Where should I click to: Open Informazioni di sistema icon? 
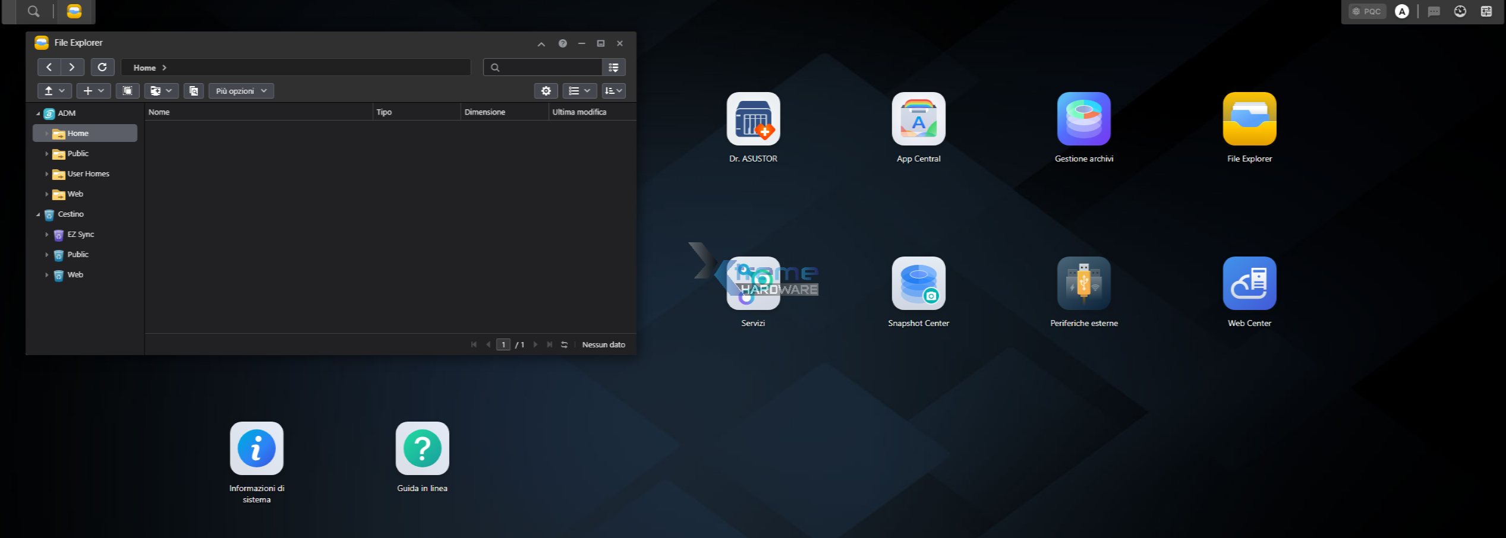pyautogui.click(x=257, y=448)
